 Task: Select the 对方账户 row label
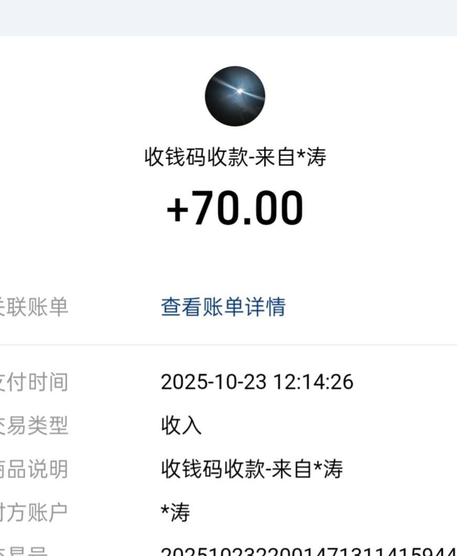pos(34,512)
